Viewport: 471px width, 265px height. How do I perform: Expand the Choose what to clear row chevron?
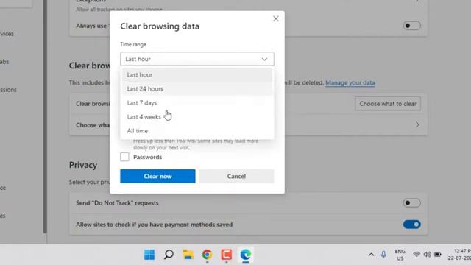[x=417, y=124]
